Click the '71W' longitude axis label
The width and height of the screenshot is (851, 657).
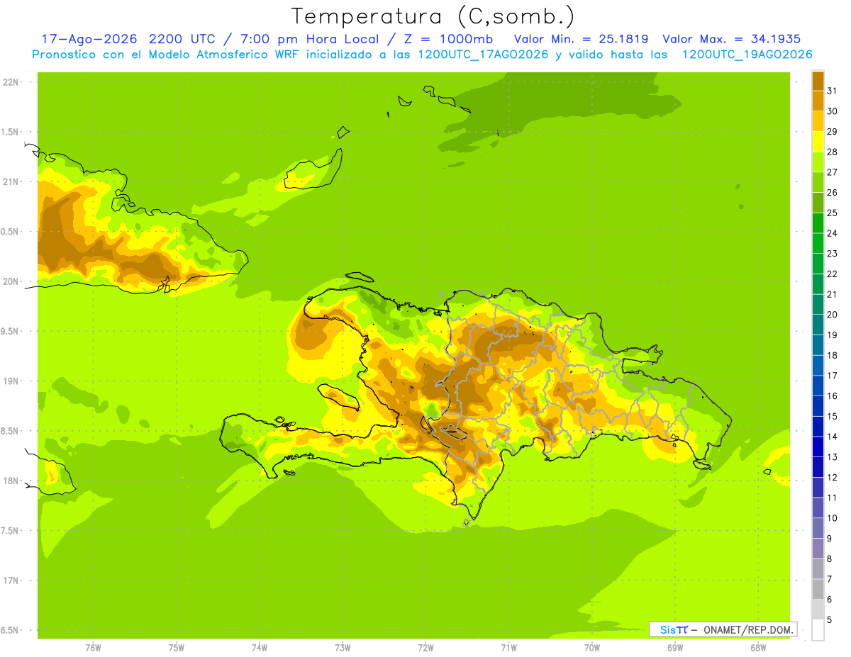tap(508, 647)
